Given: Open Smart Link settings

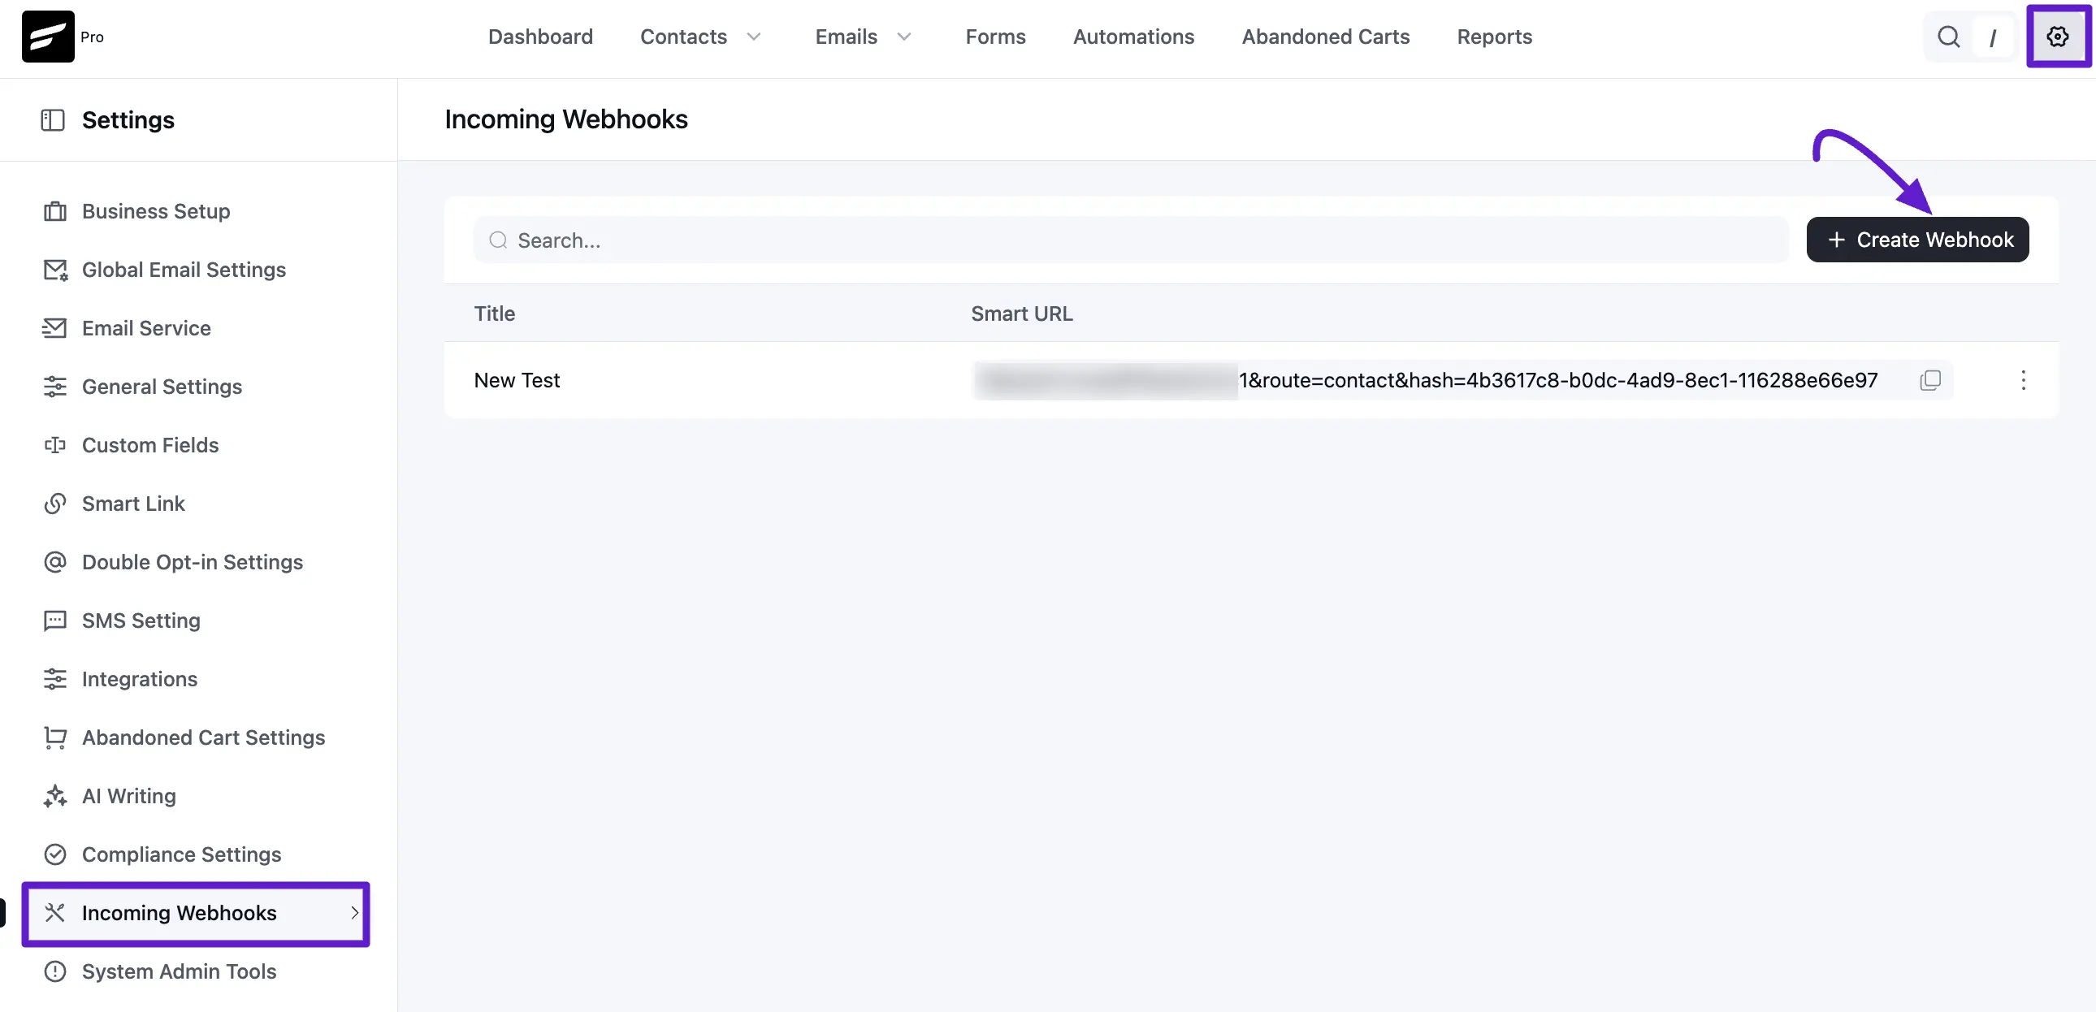Looking at the screenshot, I should pos(133,504).
